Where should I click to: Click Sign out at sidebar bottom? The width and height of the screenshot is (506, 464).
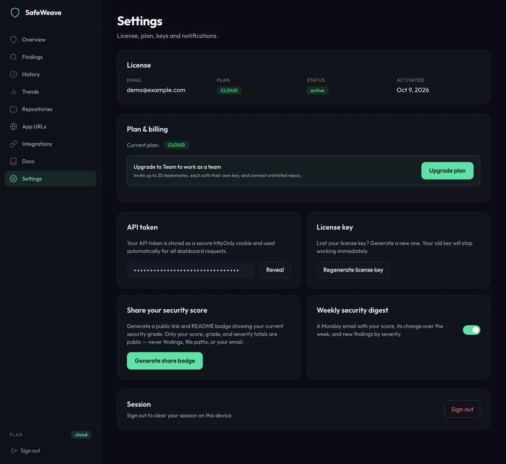[26, 451]
